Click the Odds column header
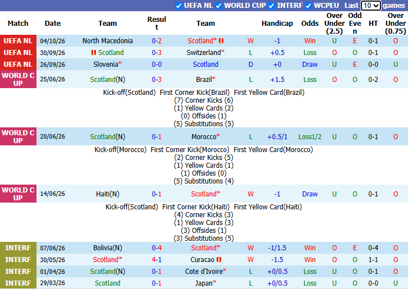 click(310, 24)
